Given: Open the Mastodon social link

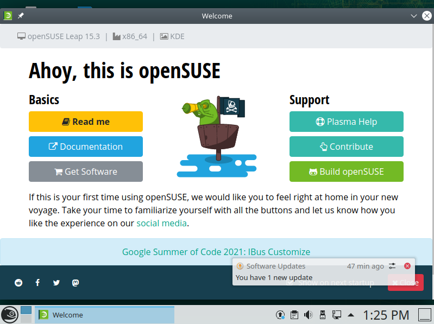Looking at the screenshot, I should 76,283.
